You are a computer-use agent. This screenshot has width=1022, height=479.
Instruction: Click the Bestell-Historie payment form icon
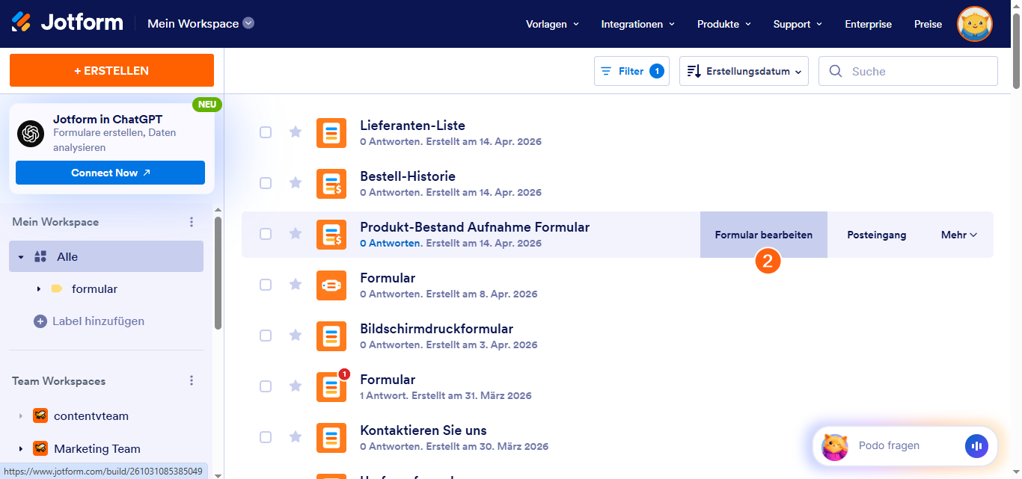click(x=331, y=183)
